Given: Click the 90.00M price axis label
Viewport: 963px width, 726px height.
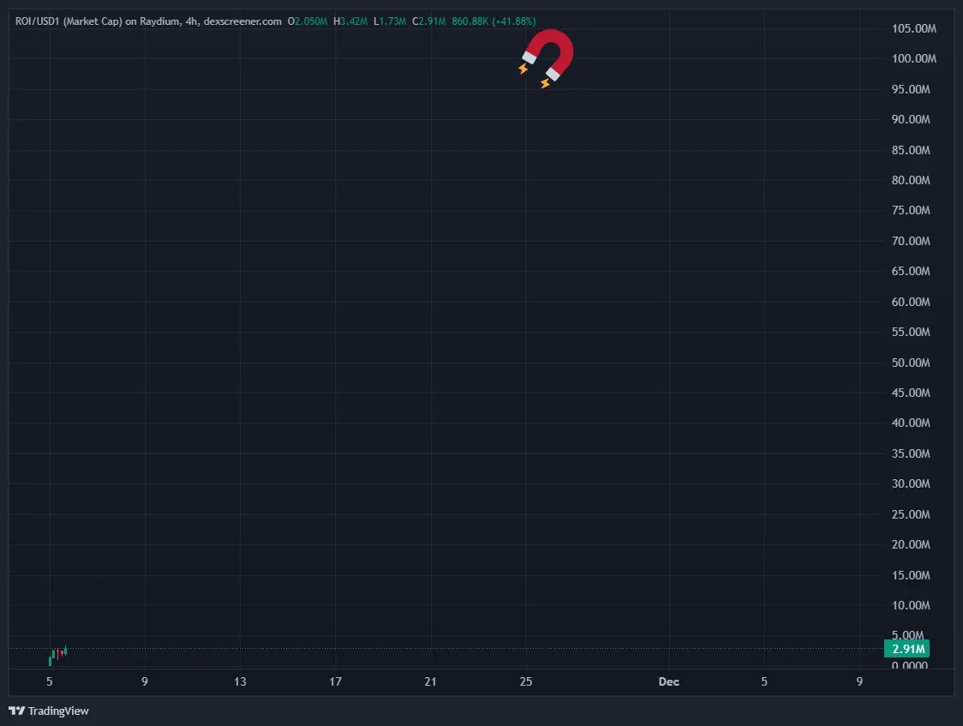Looking at the screenshot, I should tap(911, 119).
